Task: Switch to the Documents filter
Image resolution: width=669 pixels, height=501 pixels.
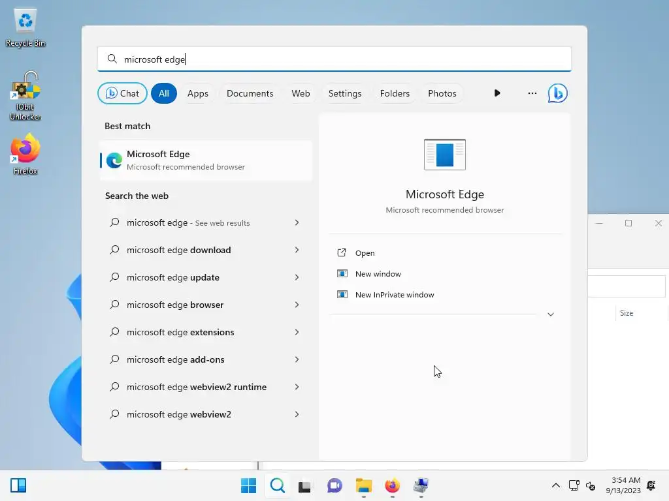Action: tap(250, 93)
